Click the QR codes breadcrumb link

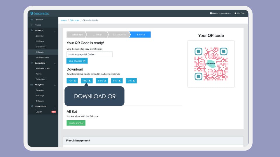(74, 20)
